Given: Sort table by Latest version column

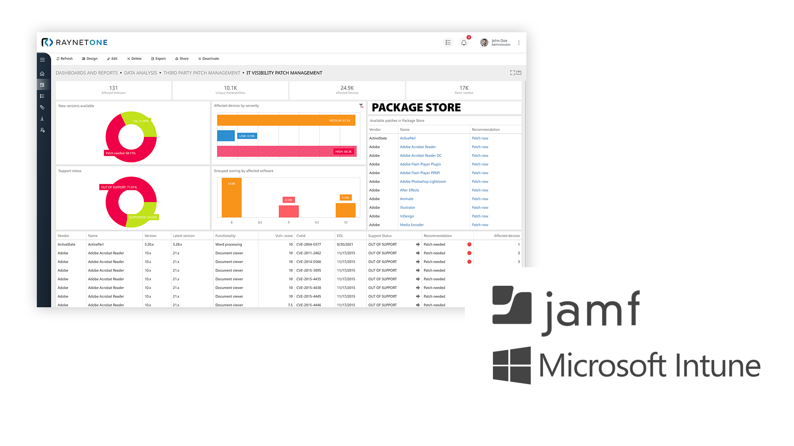Looking at the screenshot, I should pyautogui.click(x=184, y=236).
